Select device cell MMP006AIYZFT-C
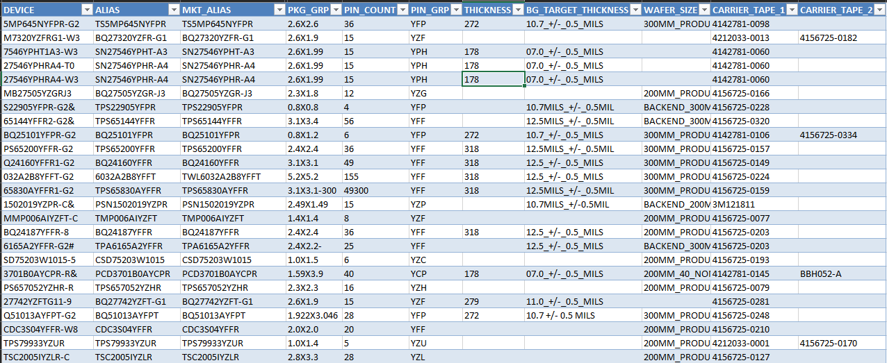The height and width of the screenshot is (363, 887). coord(47,218)
